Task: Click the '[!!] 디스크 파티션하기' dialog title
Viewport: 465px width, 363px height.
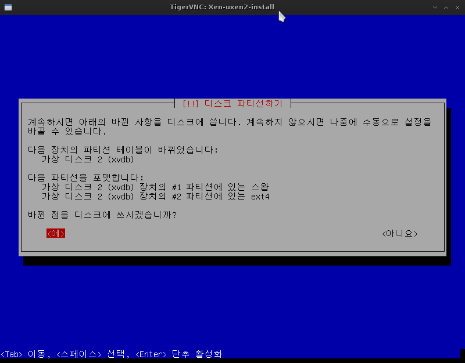Action: point(233,104)
